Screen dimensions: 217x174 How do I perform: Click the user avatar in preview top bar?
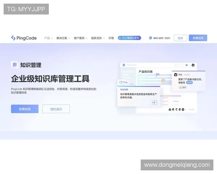193,65
